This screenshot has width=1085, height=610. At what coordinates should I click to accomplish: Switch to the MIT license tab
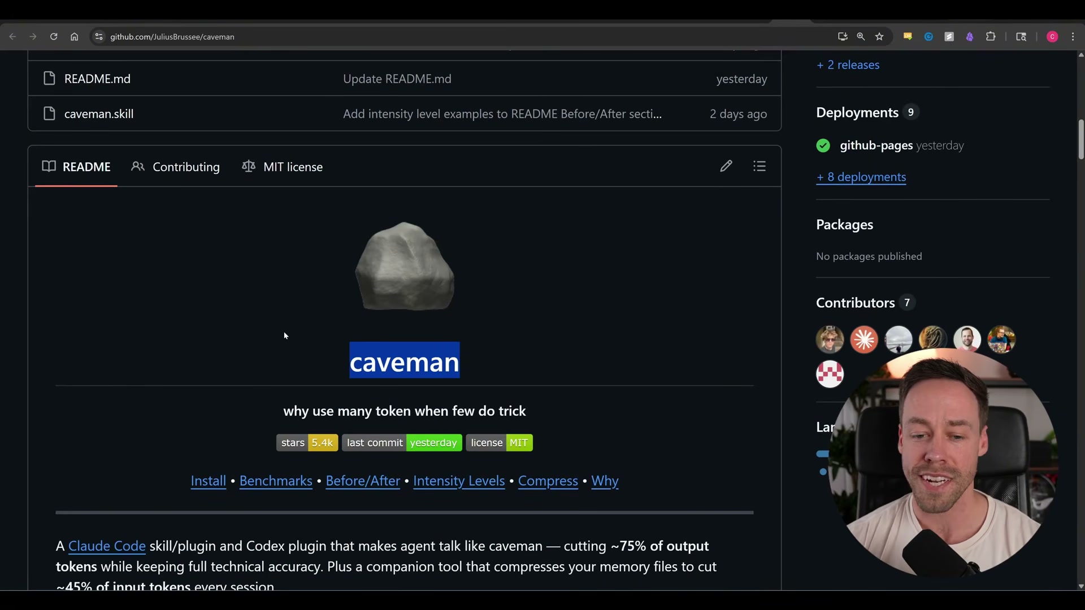pos(283,167)
